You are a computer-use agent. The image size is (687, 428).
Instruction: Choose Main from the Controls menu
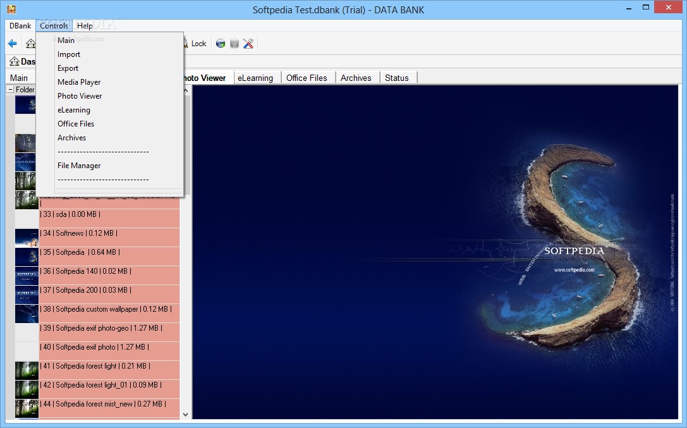(x=66, y=40)
